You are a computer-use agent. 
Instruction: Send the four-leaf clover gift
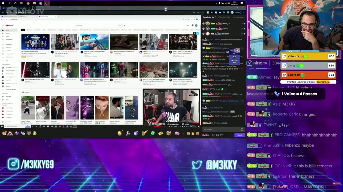pyautogui.click(x=152, y=133)
